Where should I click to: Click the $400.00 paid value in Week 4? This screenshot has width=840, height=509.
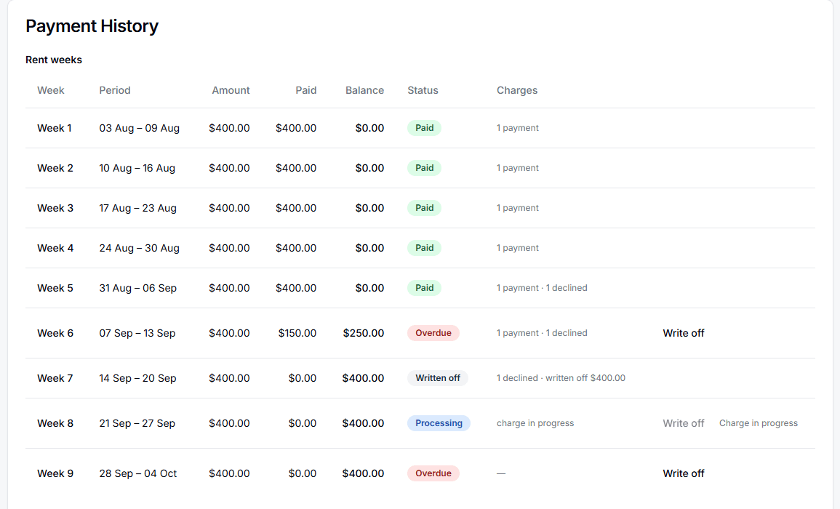click(x=296, y=247)
